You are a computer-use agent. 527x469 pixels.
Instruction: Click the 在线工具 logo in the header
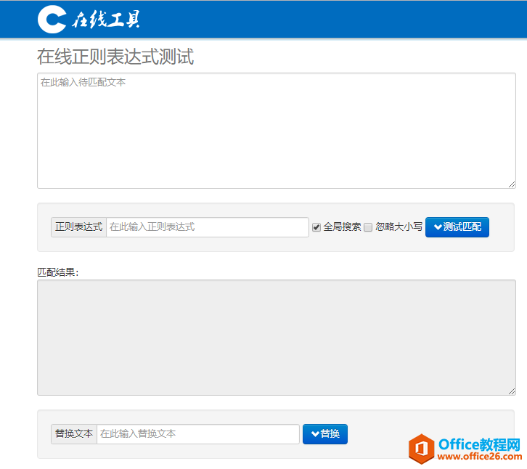[89, 19]
